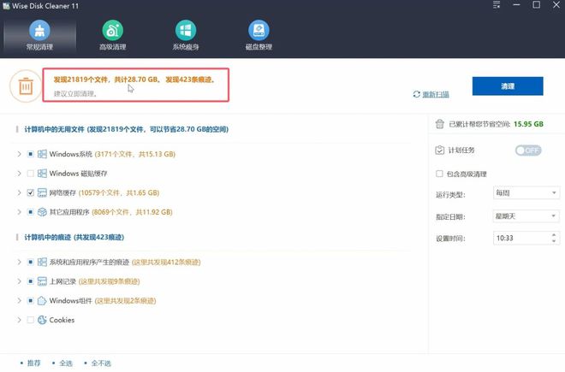The height and width of the screenshot is (372, 565).
Task: Open the 指定日期 dropdown showing 星期天
Action: 526,216
